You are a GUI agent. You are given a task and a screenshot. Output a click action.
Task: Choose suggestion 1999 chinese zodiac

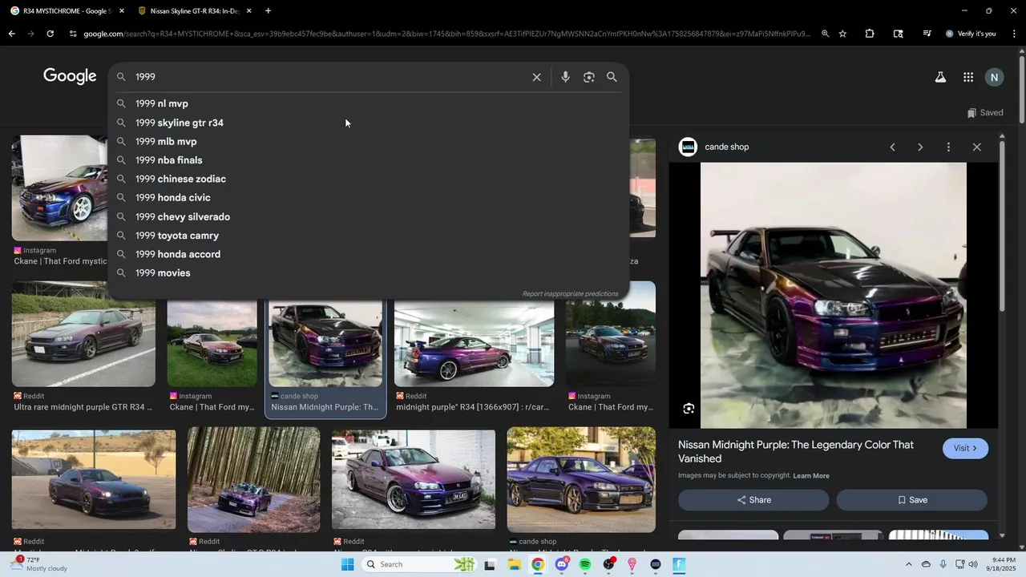(x=369, y=179)
